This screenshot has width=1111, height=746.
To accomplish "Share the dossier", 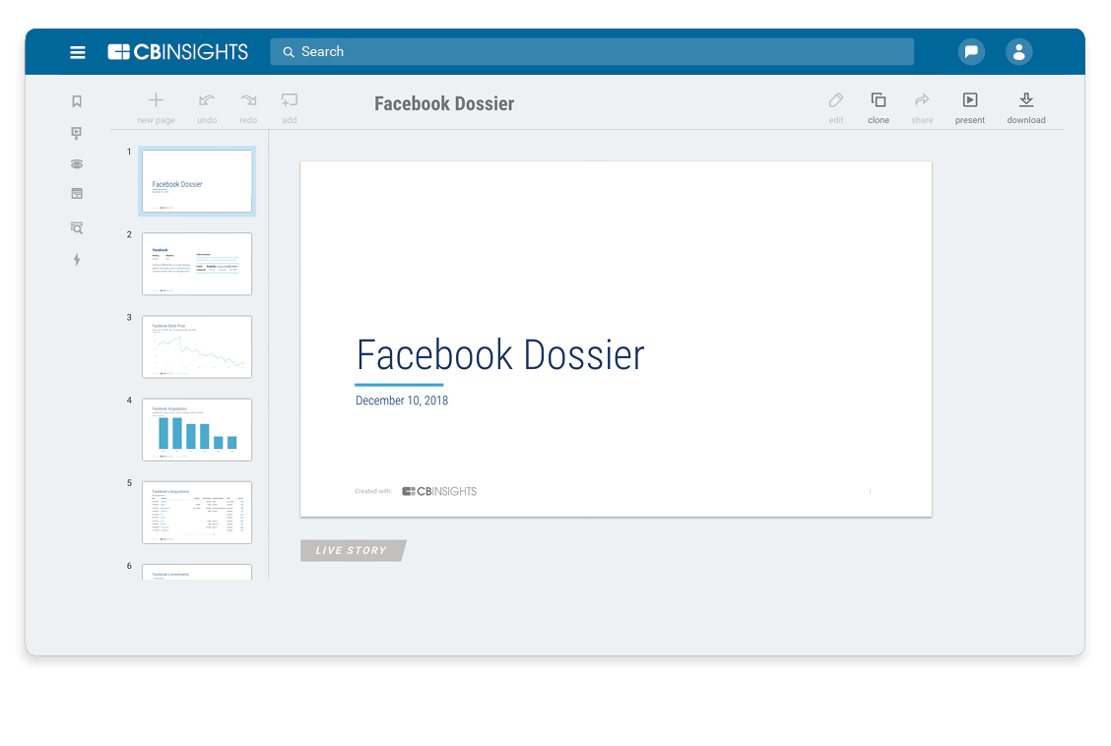I will point(922,108).
